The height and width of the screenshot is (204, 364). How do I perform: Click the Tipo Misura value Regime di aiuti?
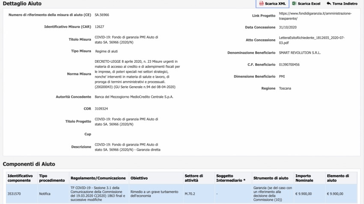[x=106, y=51]
